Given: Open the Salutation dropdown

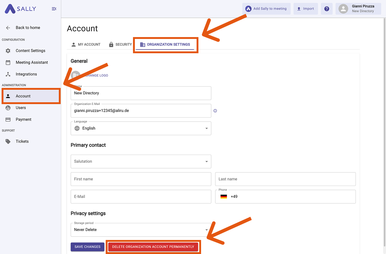Looking at the screenshot, I should click(x=141, y=162).
